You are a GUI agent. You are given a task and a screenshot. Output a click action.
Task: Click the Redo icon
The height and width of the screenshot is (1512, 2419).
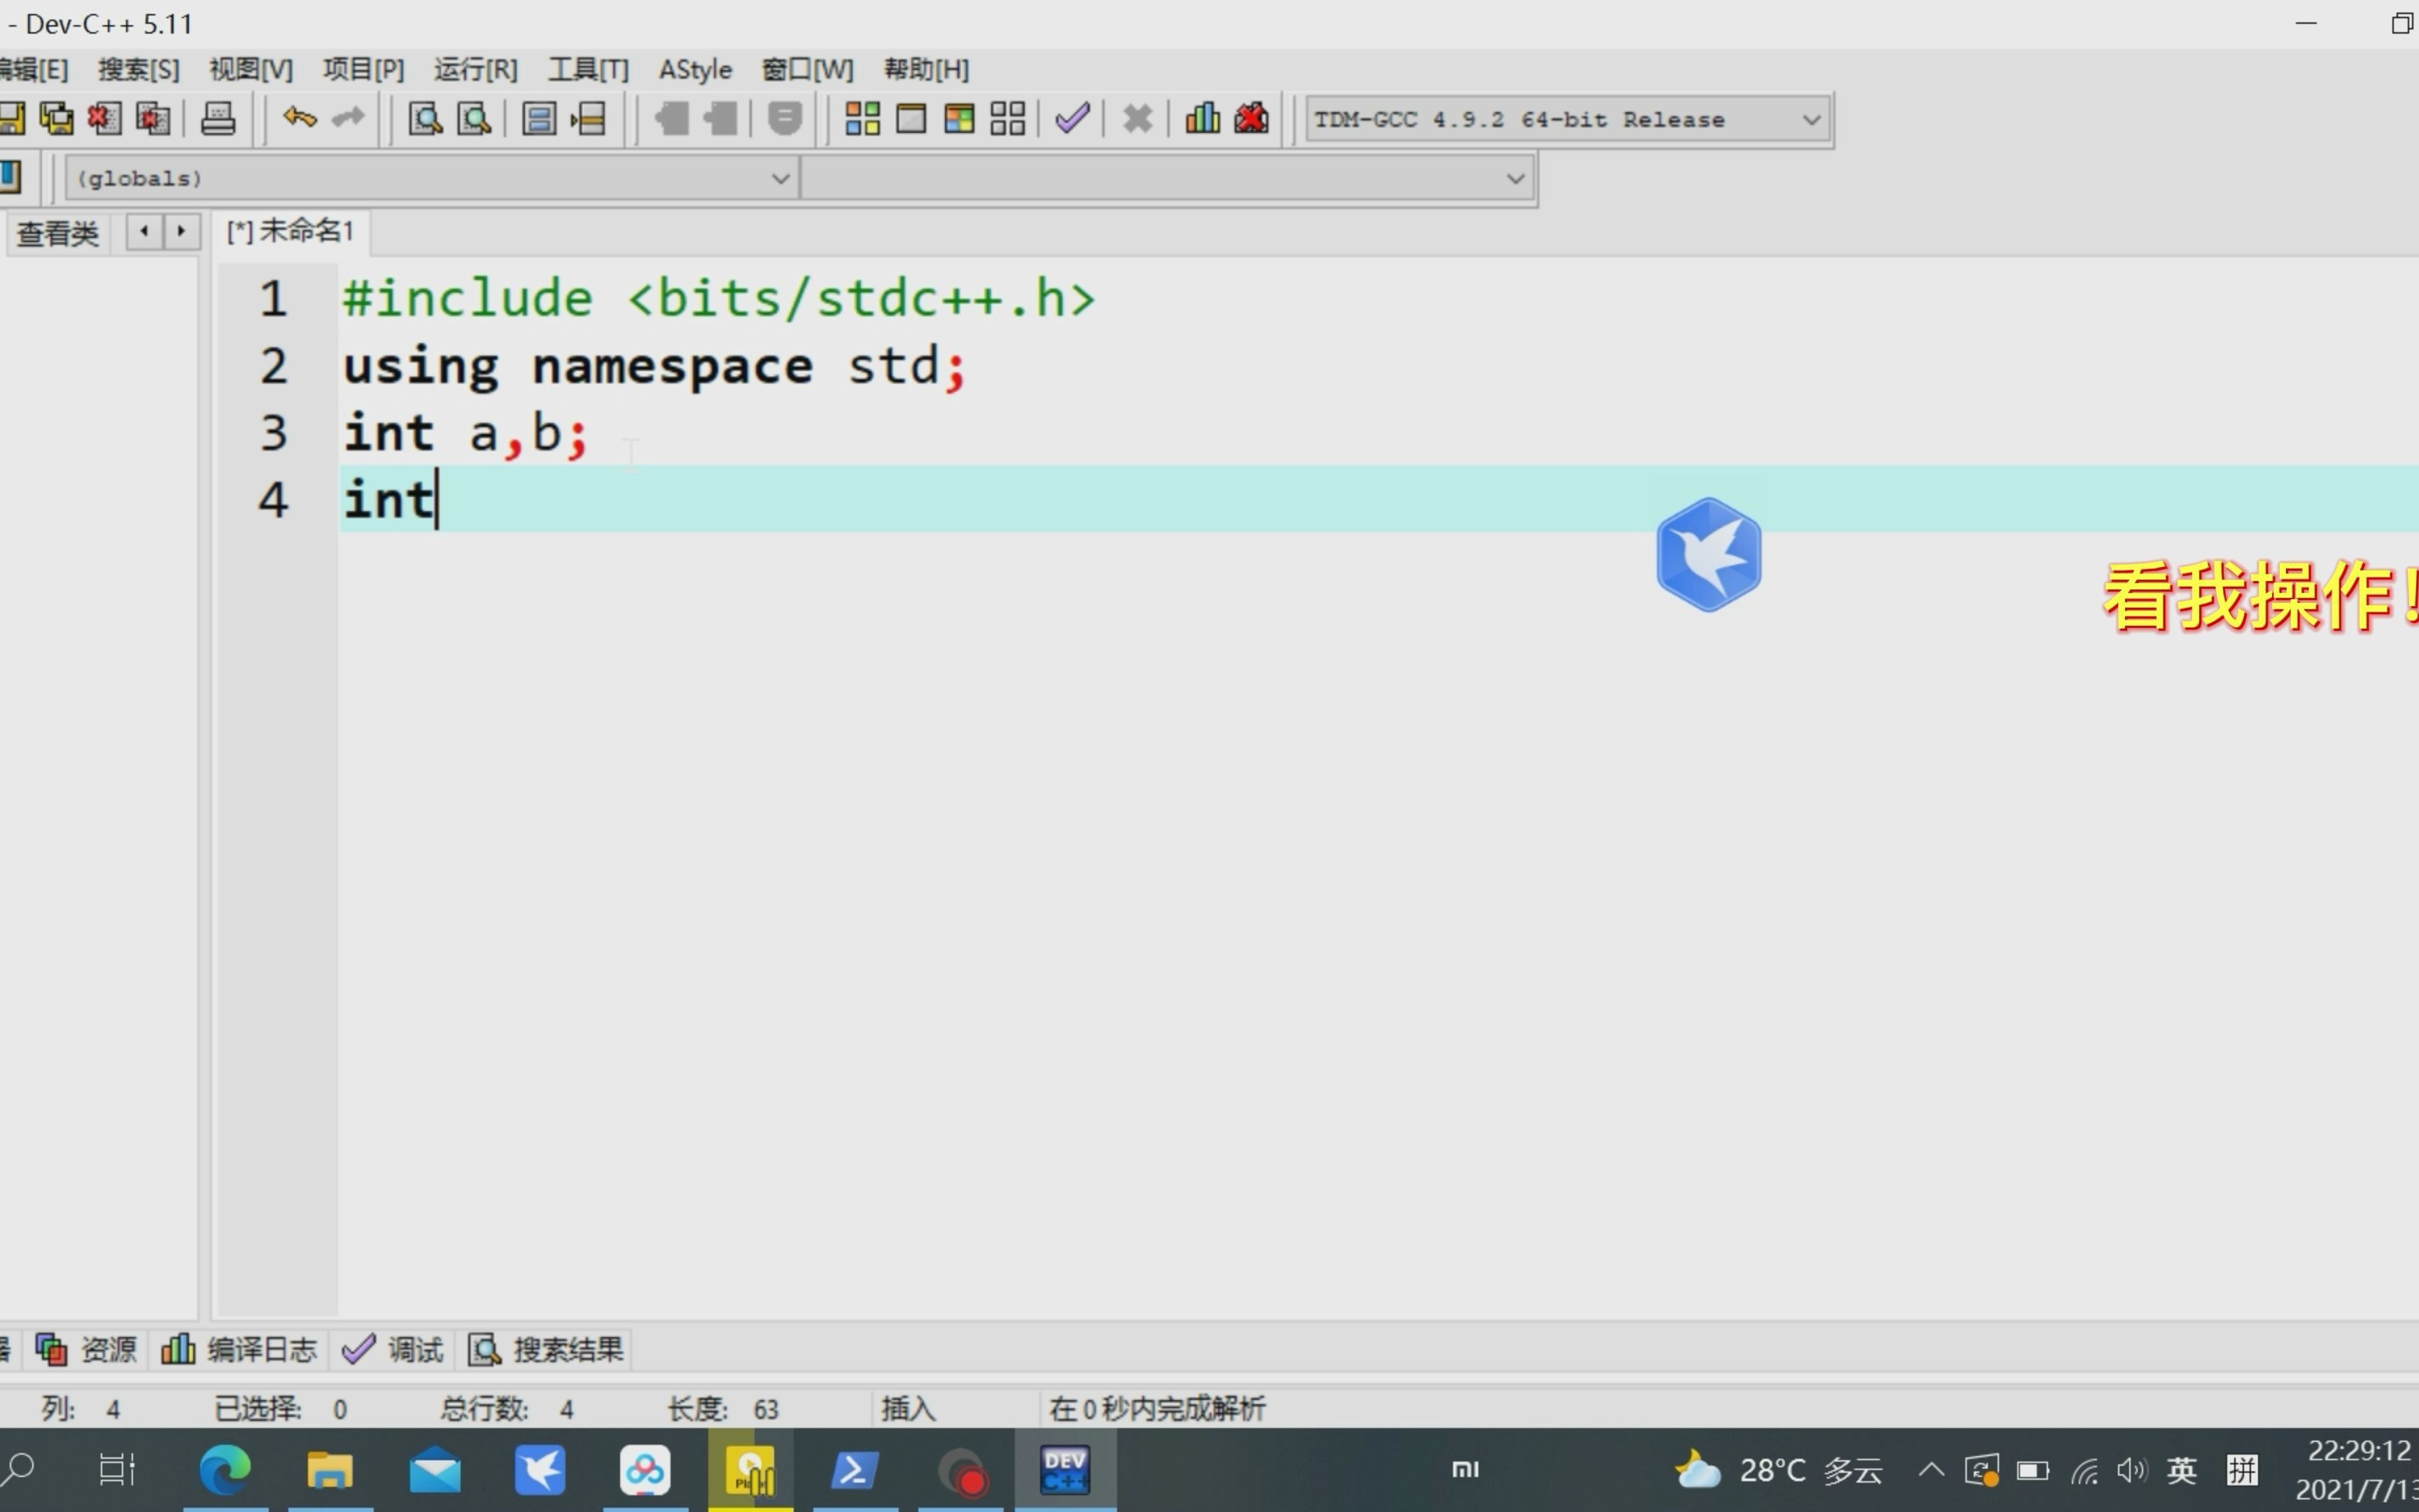pyautogui.click(x=345, y=118)
